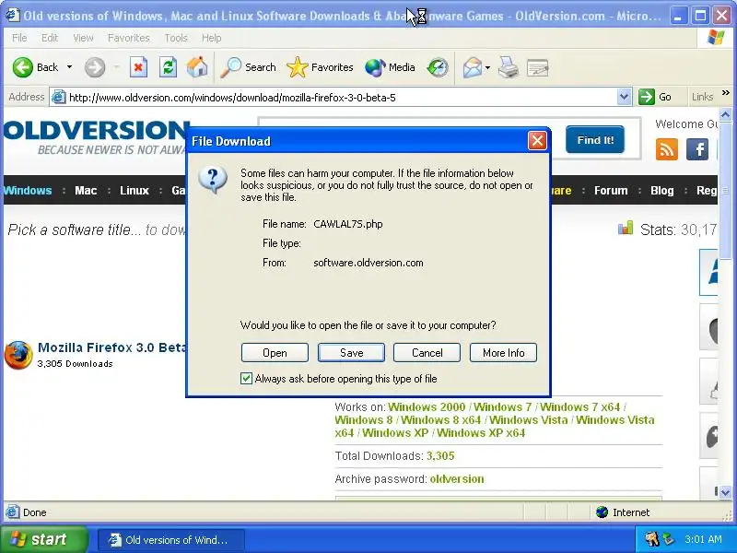Cancel the file download

pyautogui.click(x=427, y=353)
